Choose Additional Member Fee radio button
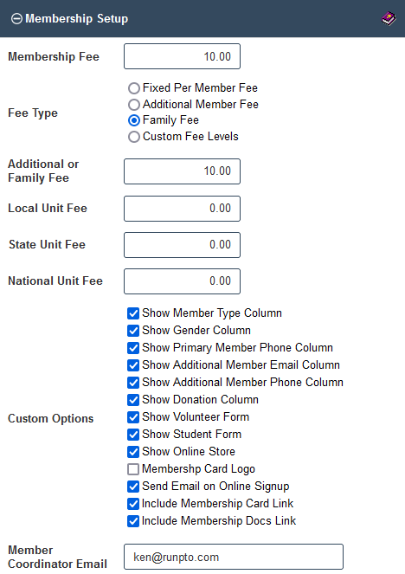 tap(134, 105)
